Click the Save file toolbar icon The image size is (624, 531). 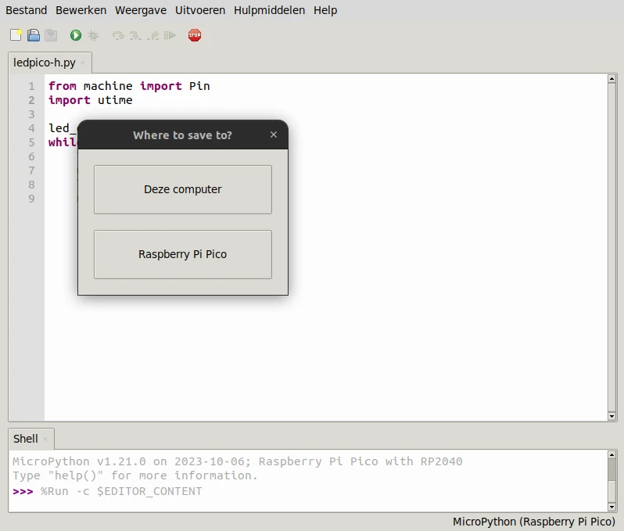pos(51,35)
